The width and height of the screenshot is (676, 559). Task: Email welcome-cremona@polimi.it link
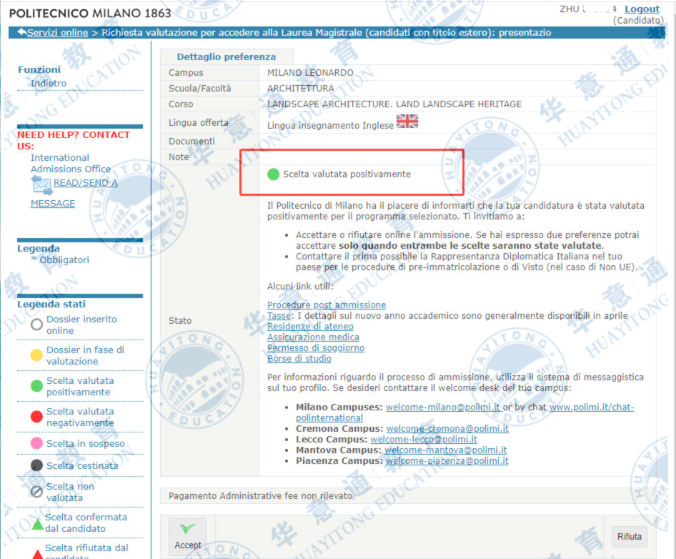point(447,429)
